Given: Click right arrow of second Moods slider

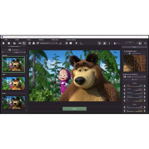Looking at the screenshot, I should pos(145,89).
